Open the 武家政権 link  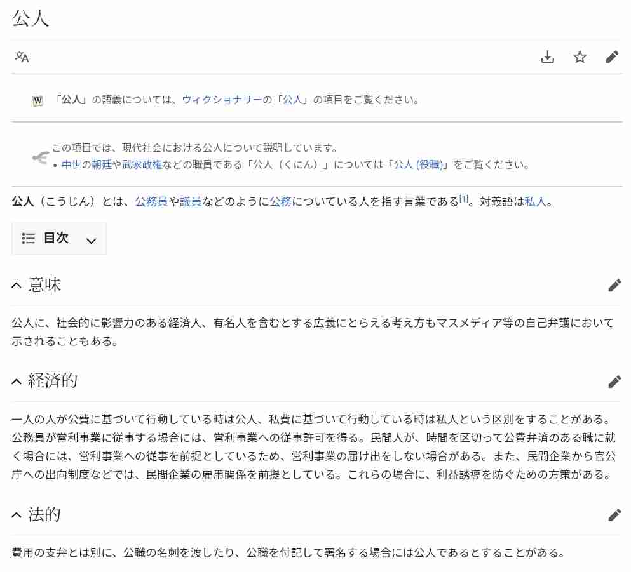tap(142, 164)
